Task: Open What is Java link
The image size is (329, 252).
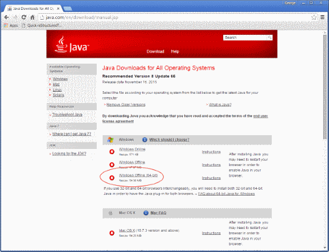Action: (220, 104)
